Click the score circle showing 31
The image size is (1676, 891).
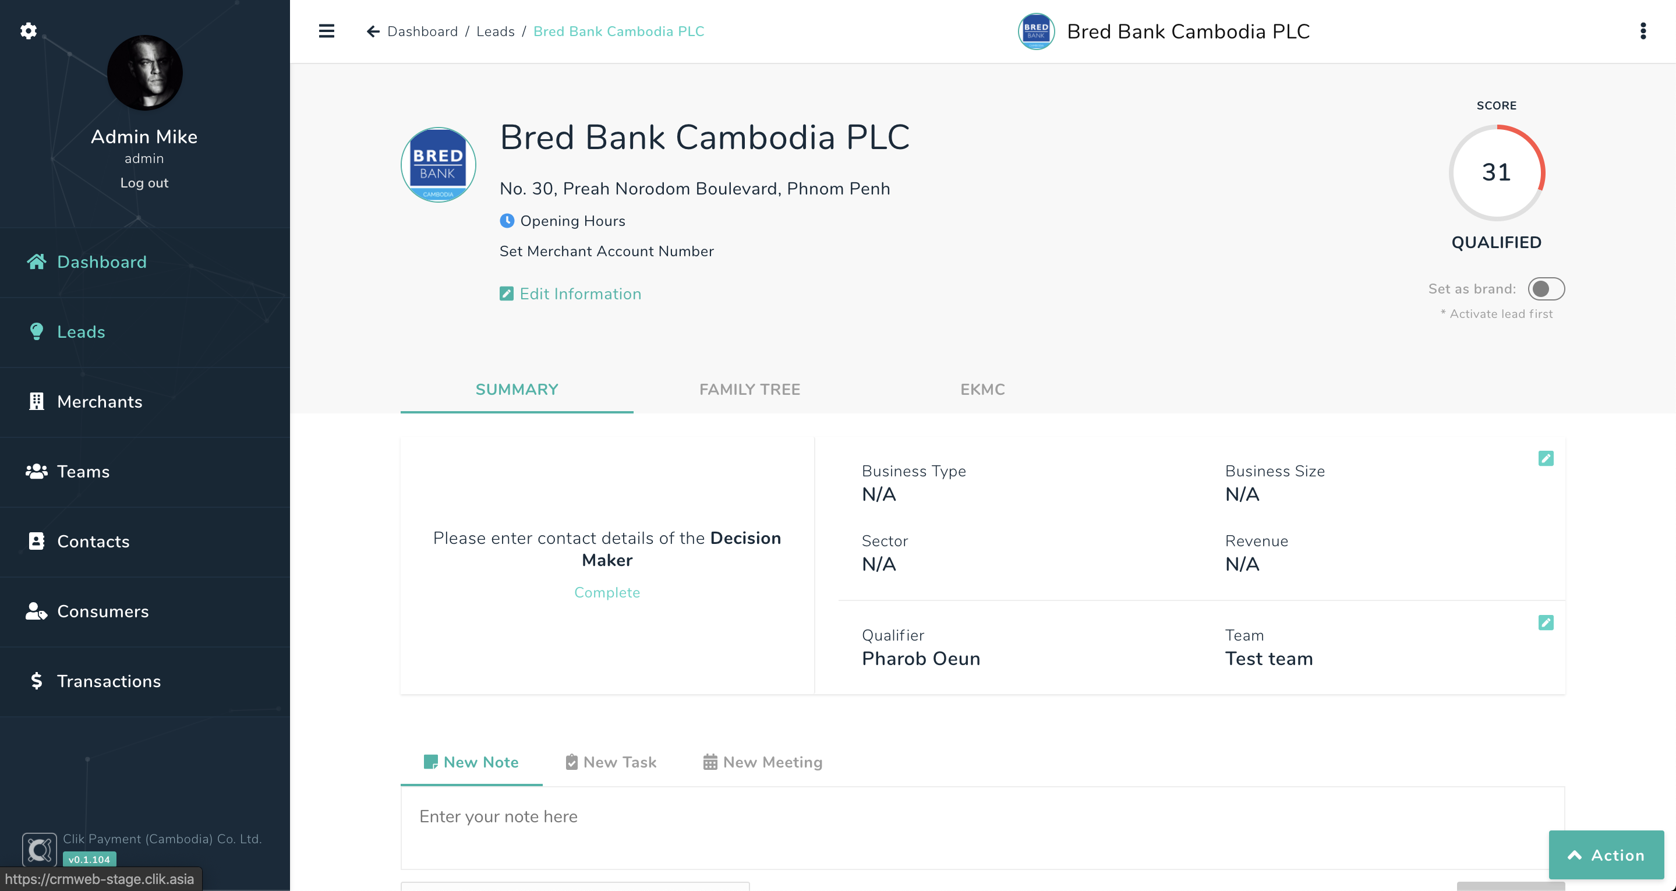click(x=1497, y=172)
